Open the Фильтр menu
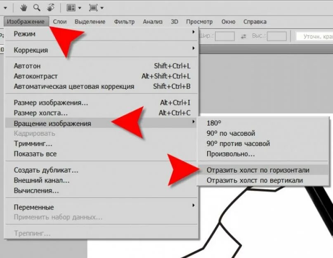333x258 pixels. pos(124,22)
